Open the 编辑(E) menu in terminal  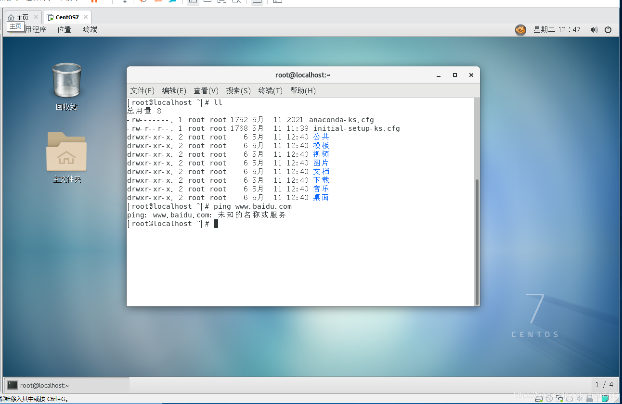pos(174,90)
